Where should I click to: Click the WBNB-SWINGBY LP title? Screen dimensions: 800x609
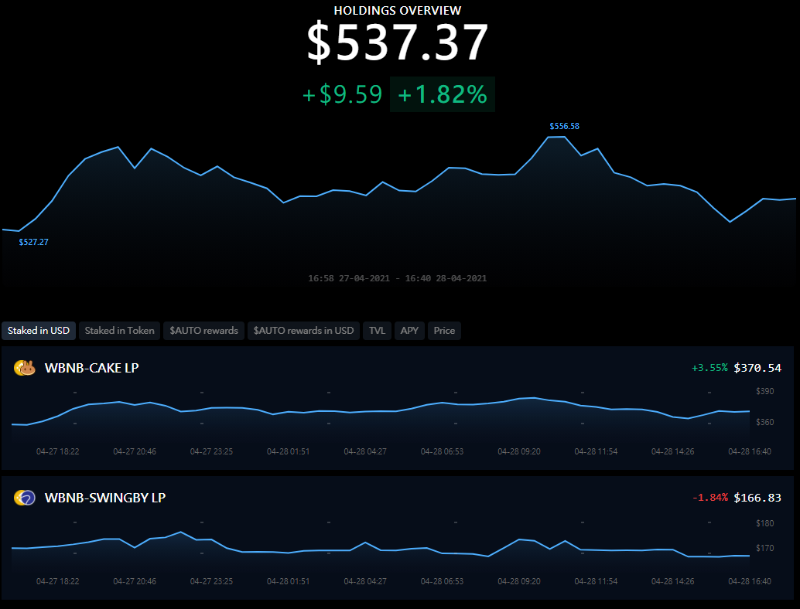[105, 498]
